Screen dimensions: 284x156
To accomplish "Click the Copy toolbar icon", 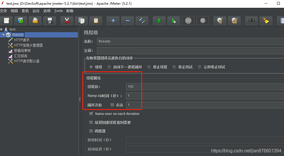I will pyautogui.click(x=81, y=21).
